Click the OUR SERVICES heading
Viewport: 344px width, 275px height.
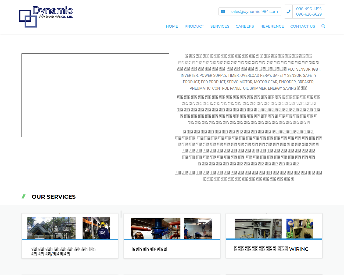pos(54,197)
